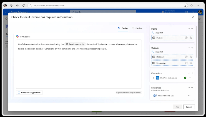
Task: Add a new output with plus icon
Action: click(x=192, y=48)
